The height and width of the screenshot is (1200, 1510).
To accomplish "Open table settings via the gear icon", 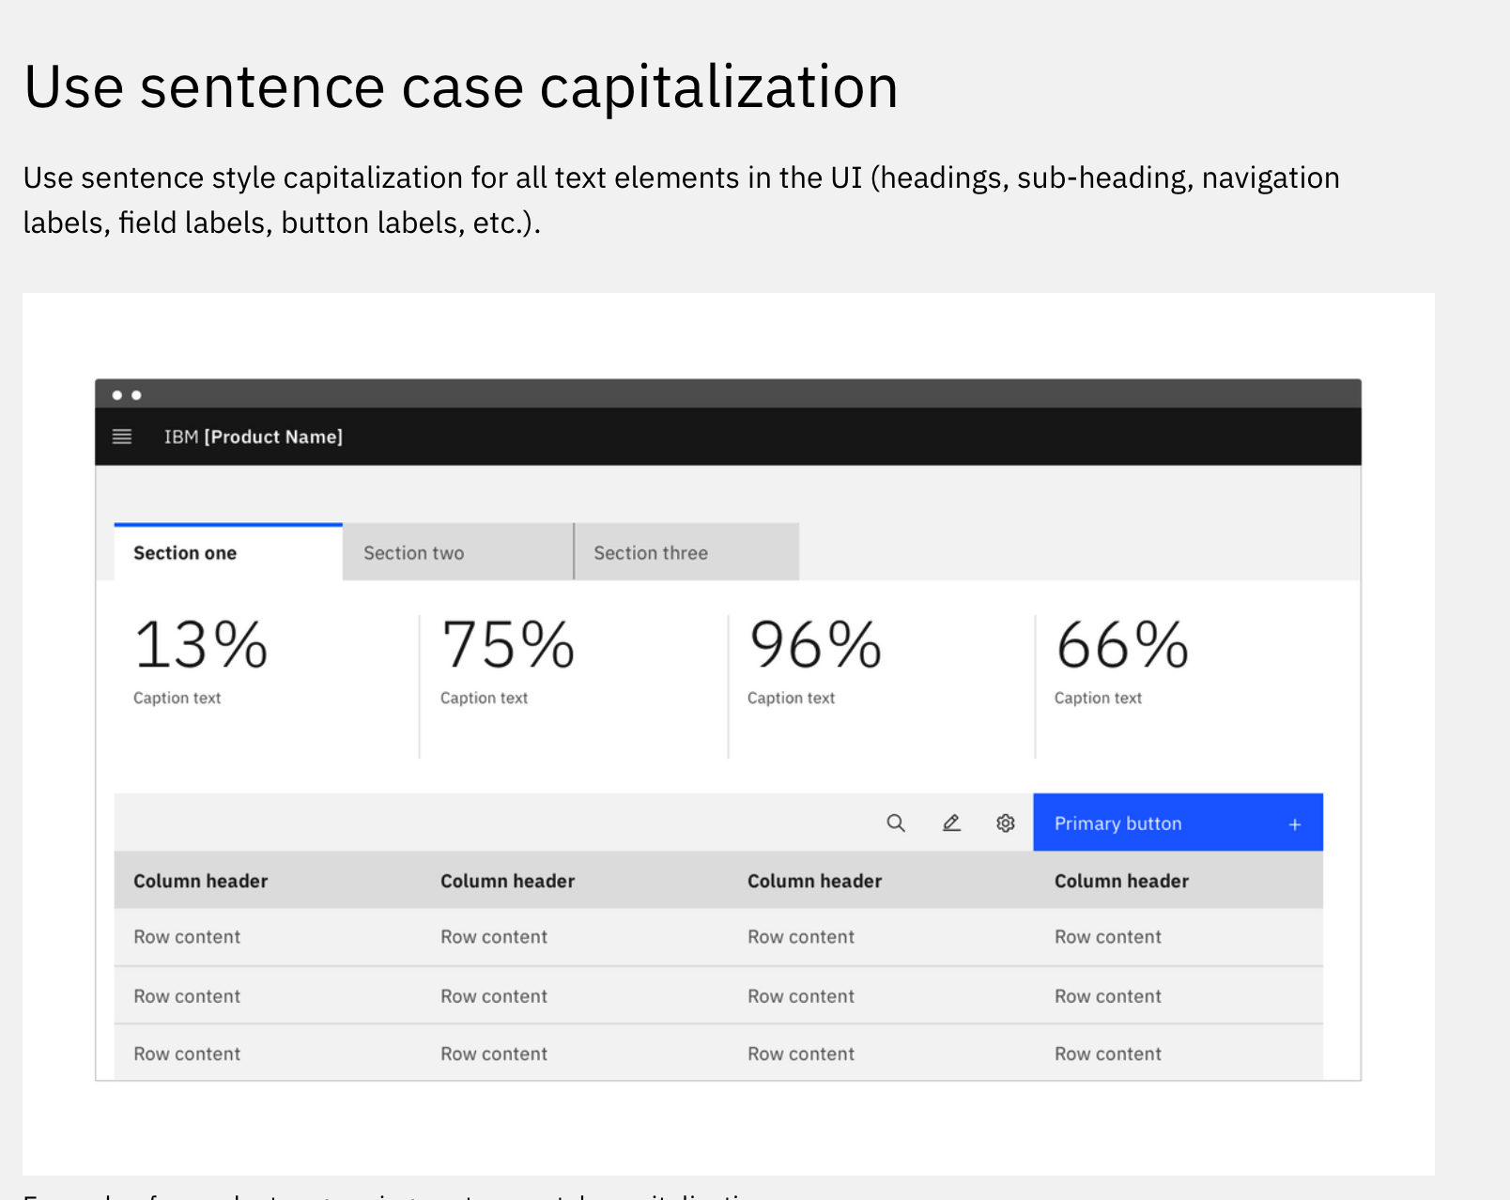I will 1005,823.
